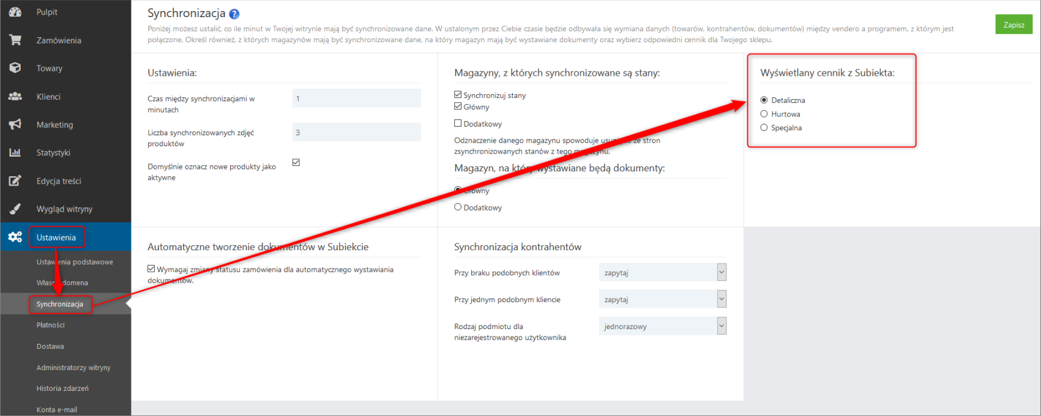The image size is (1041, 416).
Task: Open the Synchronizacja submenu item
Action: 60,304
